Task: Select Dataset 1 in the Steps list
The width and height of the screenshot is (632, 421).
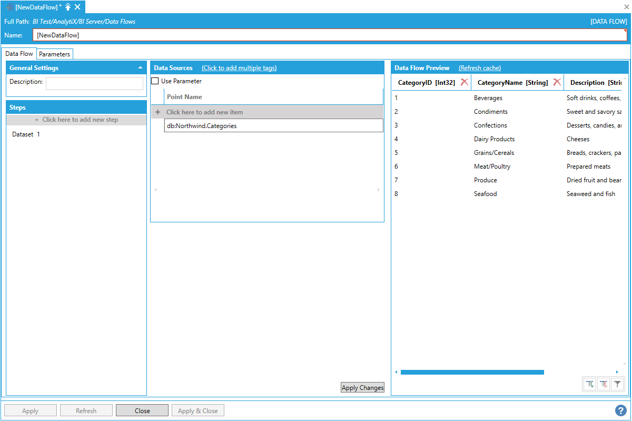Action: click(26, 134)
